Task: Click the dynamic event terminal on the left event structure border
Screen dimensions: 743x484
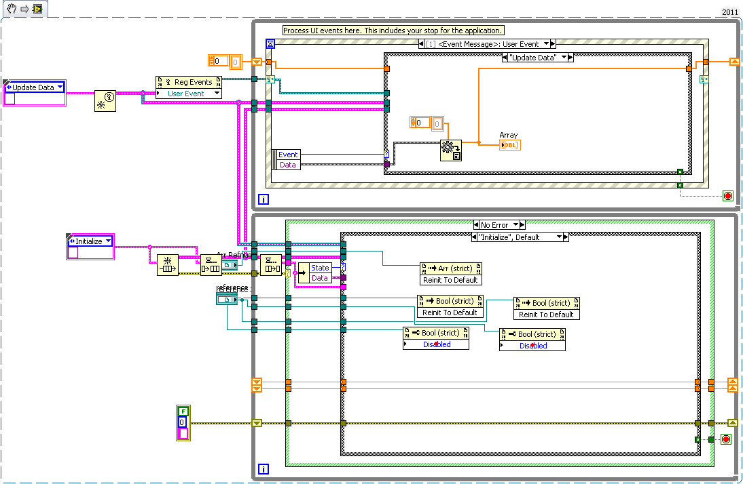Action: (270, 79)
